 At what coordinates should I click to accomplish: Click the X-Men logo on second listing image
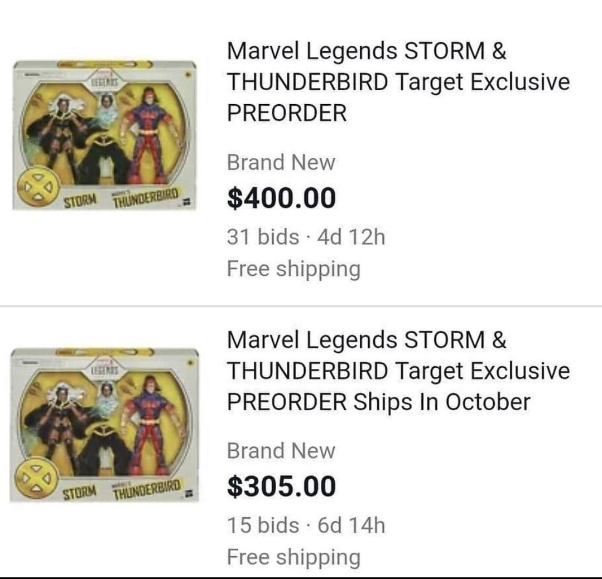[35, 479]
